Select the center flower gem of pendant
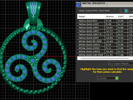 [33, 61]
